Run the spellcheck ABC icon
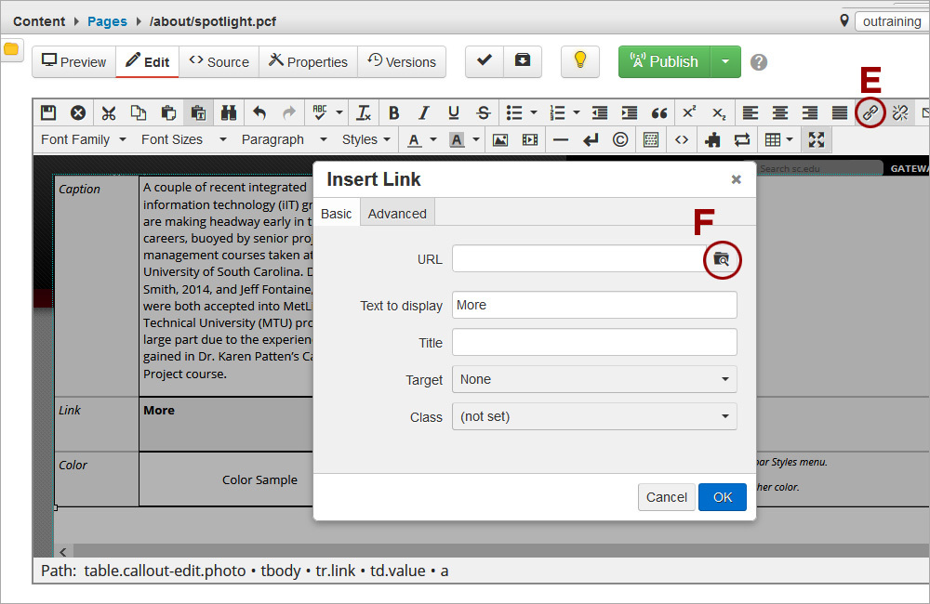The width and height of the screenshot is (930, 604). click(320, 112)
